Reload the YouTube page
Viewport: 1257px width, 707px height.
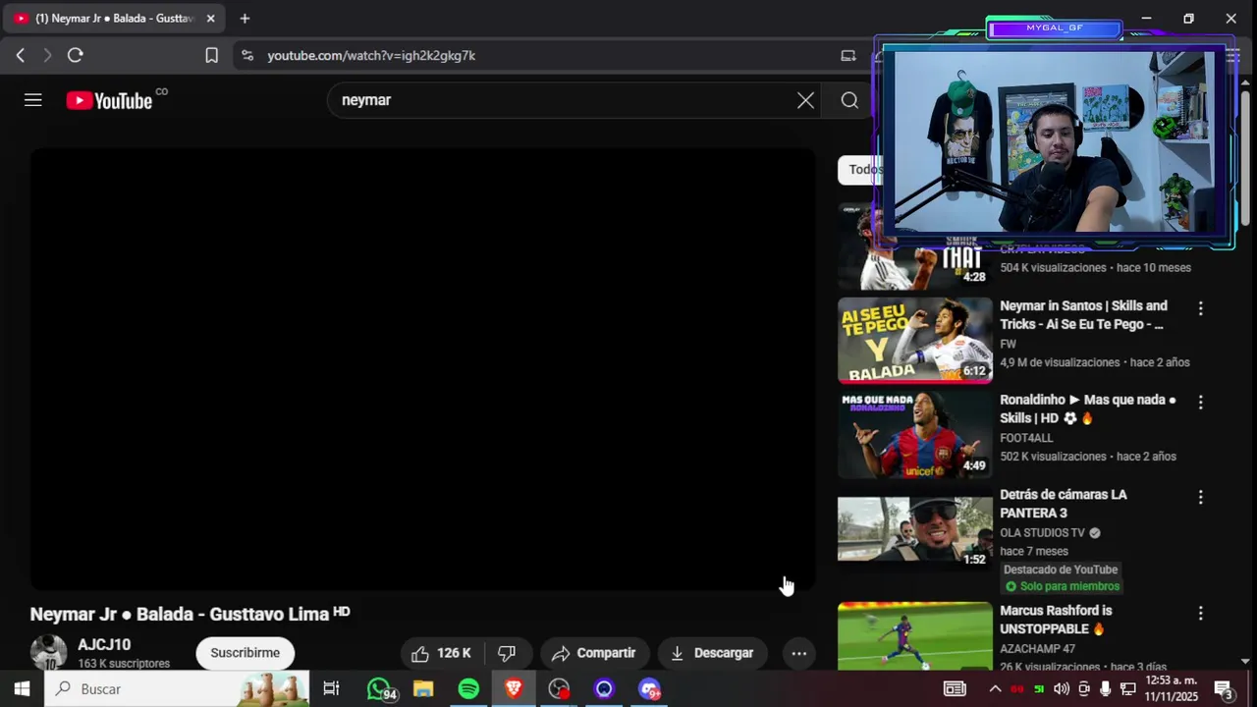pyautogui.click(x=75, y=56)
